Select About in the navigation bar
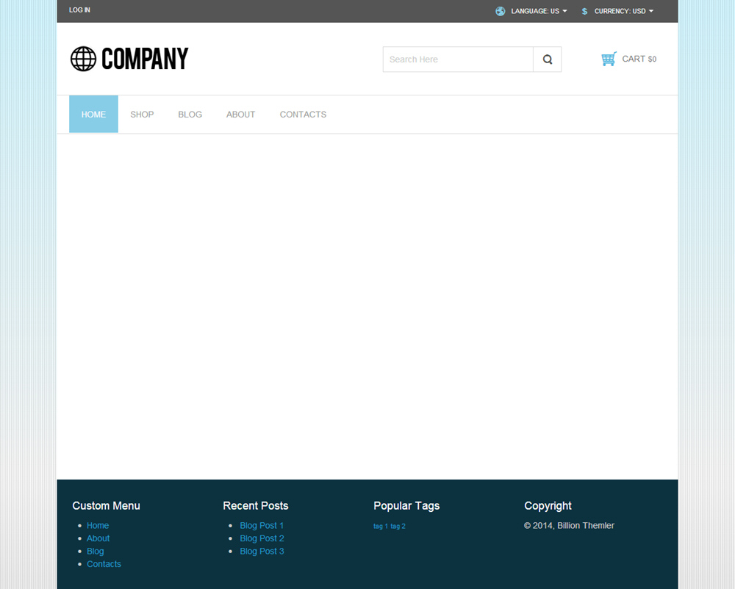Screen dimensions: 735x589 [240, 115]
